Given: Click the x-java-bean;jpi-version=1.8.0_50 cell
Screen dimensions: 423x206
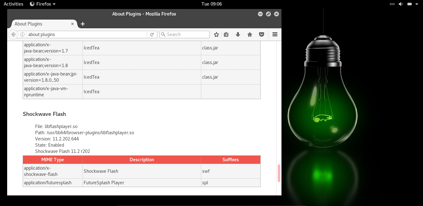Looking at the screenshot, I should click(53, 77).
